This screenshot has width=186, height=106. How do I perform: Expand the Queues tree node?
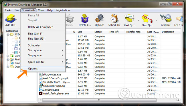point(8,67)
